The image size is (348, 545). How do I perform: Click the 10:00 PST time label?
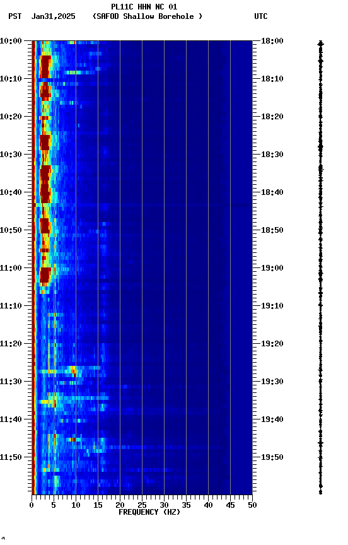(11, 41)
